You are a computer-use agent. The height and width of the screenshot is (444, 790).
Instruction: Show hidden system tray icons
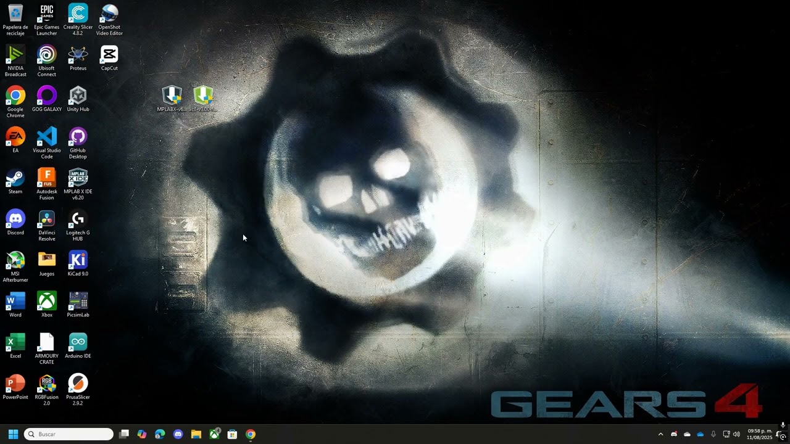pyautogui.click(x=660, y=434)
